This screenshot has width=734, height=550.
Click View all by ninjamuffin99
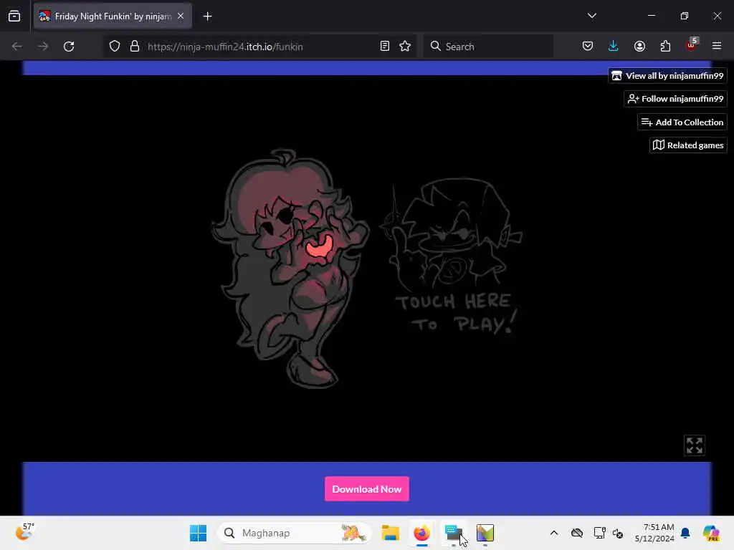[667, 75]
